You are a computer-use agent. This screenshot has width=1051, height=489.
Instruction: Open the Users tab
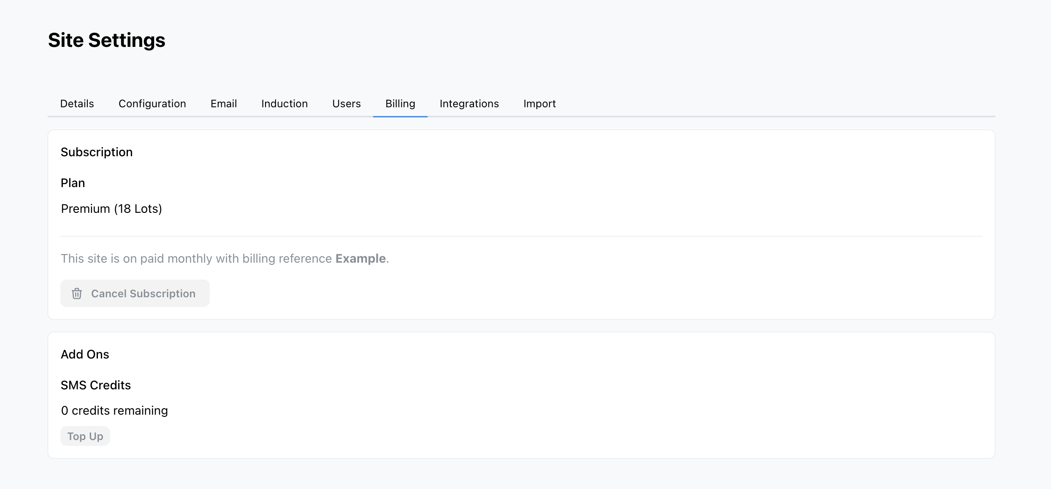click(x=346, y=104)
